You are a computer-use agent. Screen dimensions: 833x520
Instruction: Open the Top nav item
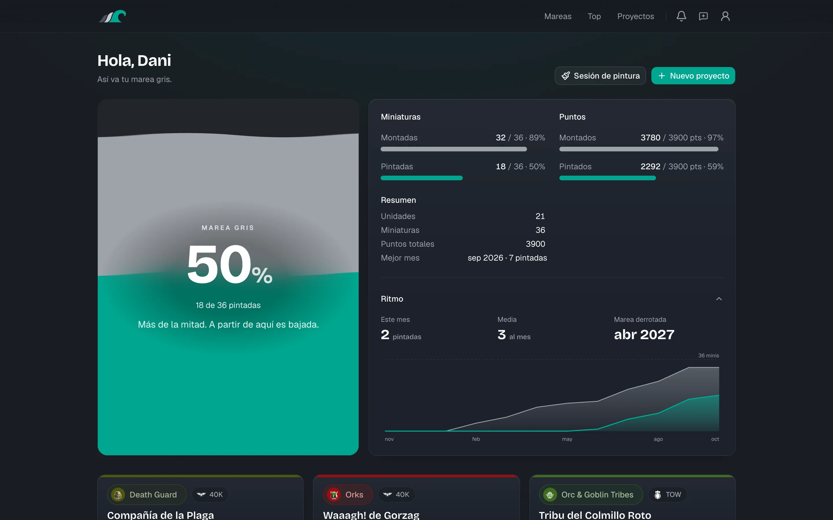[x=594, y=16]
